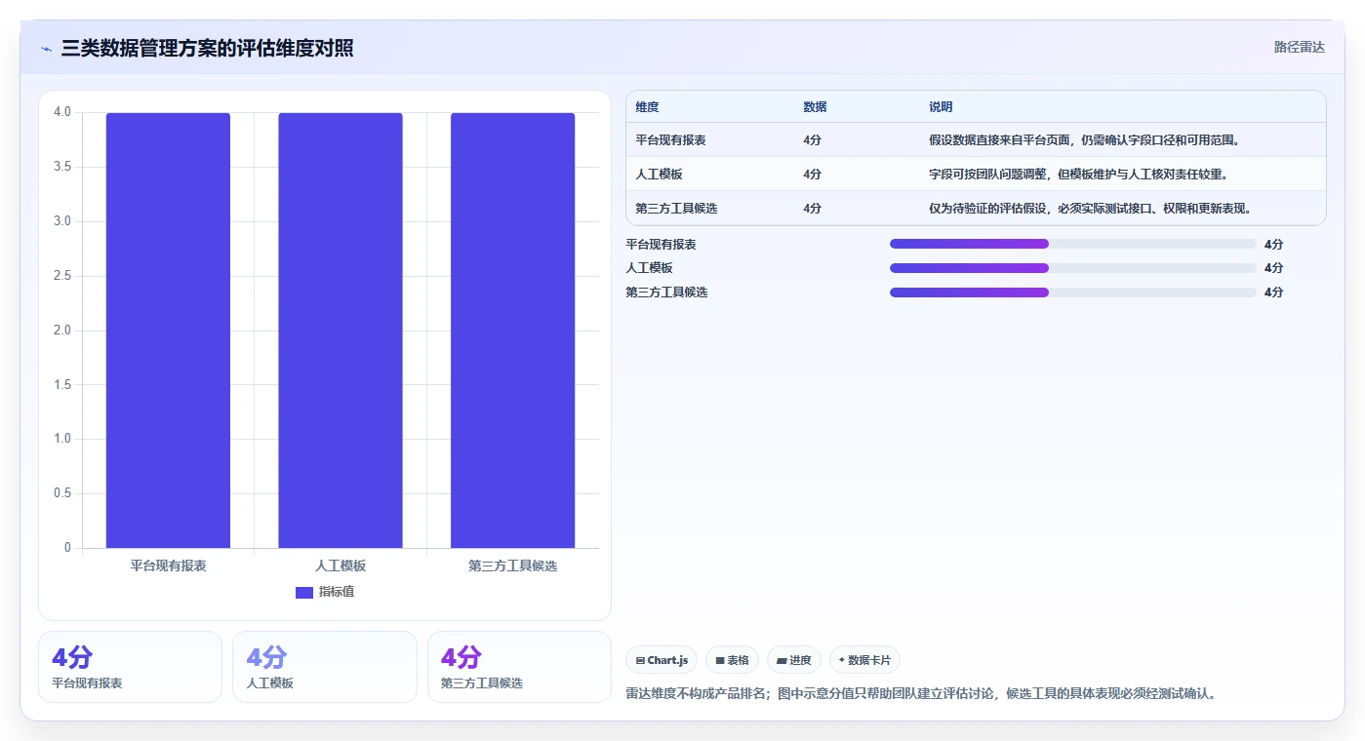
Task: Click the 数据 column header
Action: (x=815, y=107)
